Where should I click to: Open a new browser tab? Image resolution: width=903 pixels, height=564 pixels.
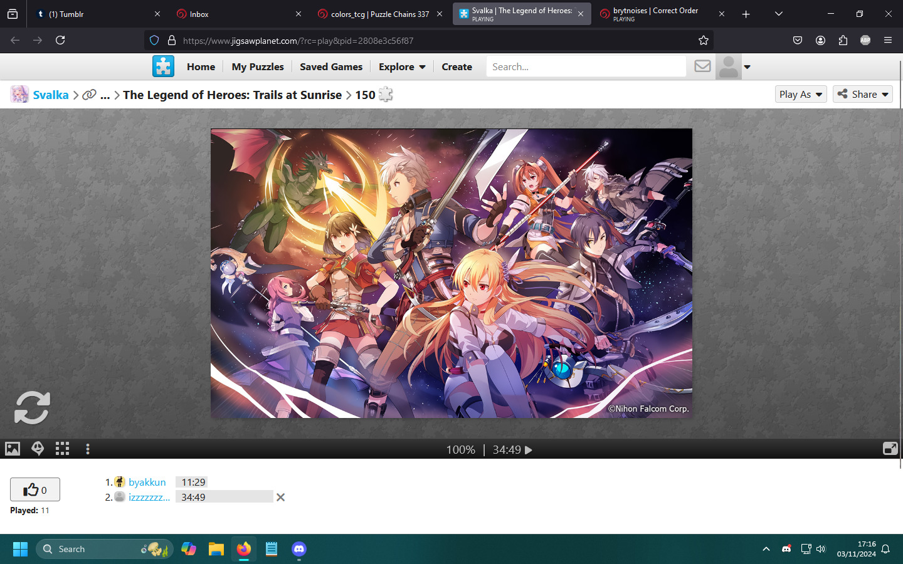746,14
